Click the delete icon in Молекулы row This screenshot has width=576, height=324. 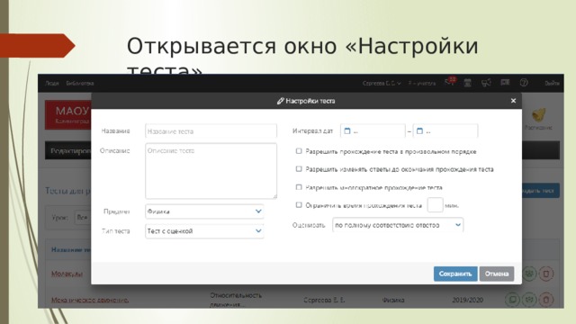tap(546, 274)
